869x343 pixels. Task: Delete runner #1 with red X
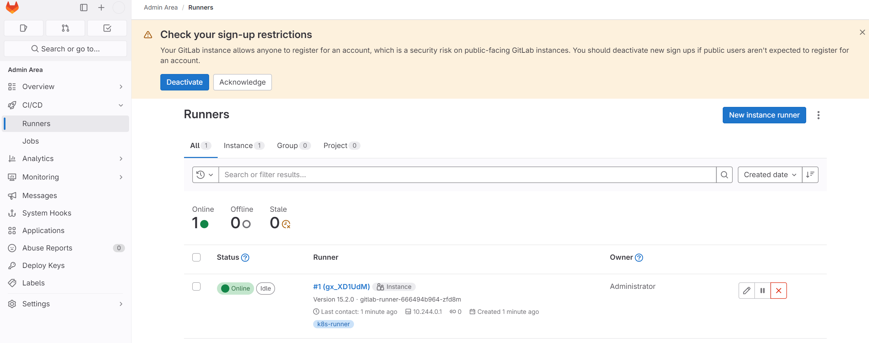[779, 291]
